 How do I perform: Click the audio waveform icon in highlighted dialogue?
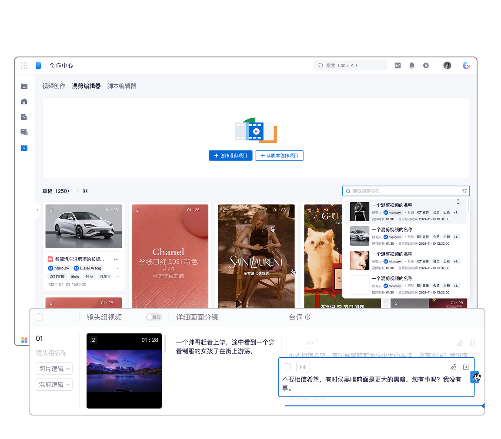[x=303, y=367]
